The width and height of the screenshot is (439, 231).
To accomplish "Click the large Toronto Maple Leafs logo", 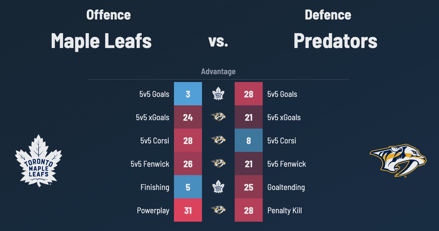I will 39,160.
